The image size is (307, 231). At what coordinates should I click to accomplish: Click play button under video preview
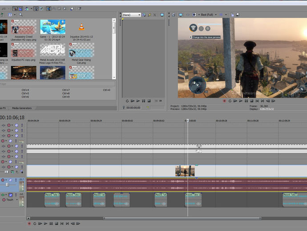tap(241, 101)
